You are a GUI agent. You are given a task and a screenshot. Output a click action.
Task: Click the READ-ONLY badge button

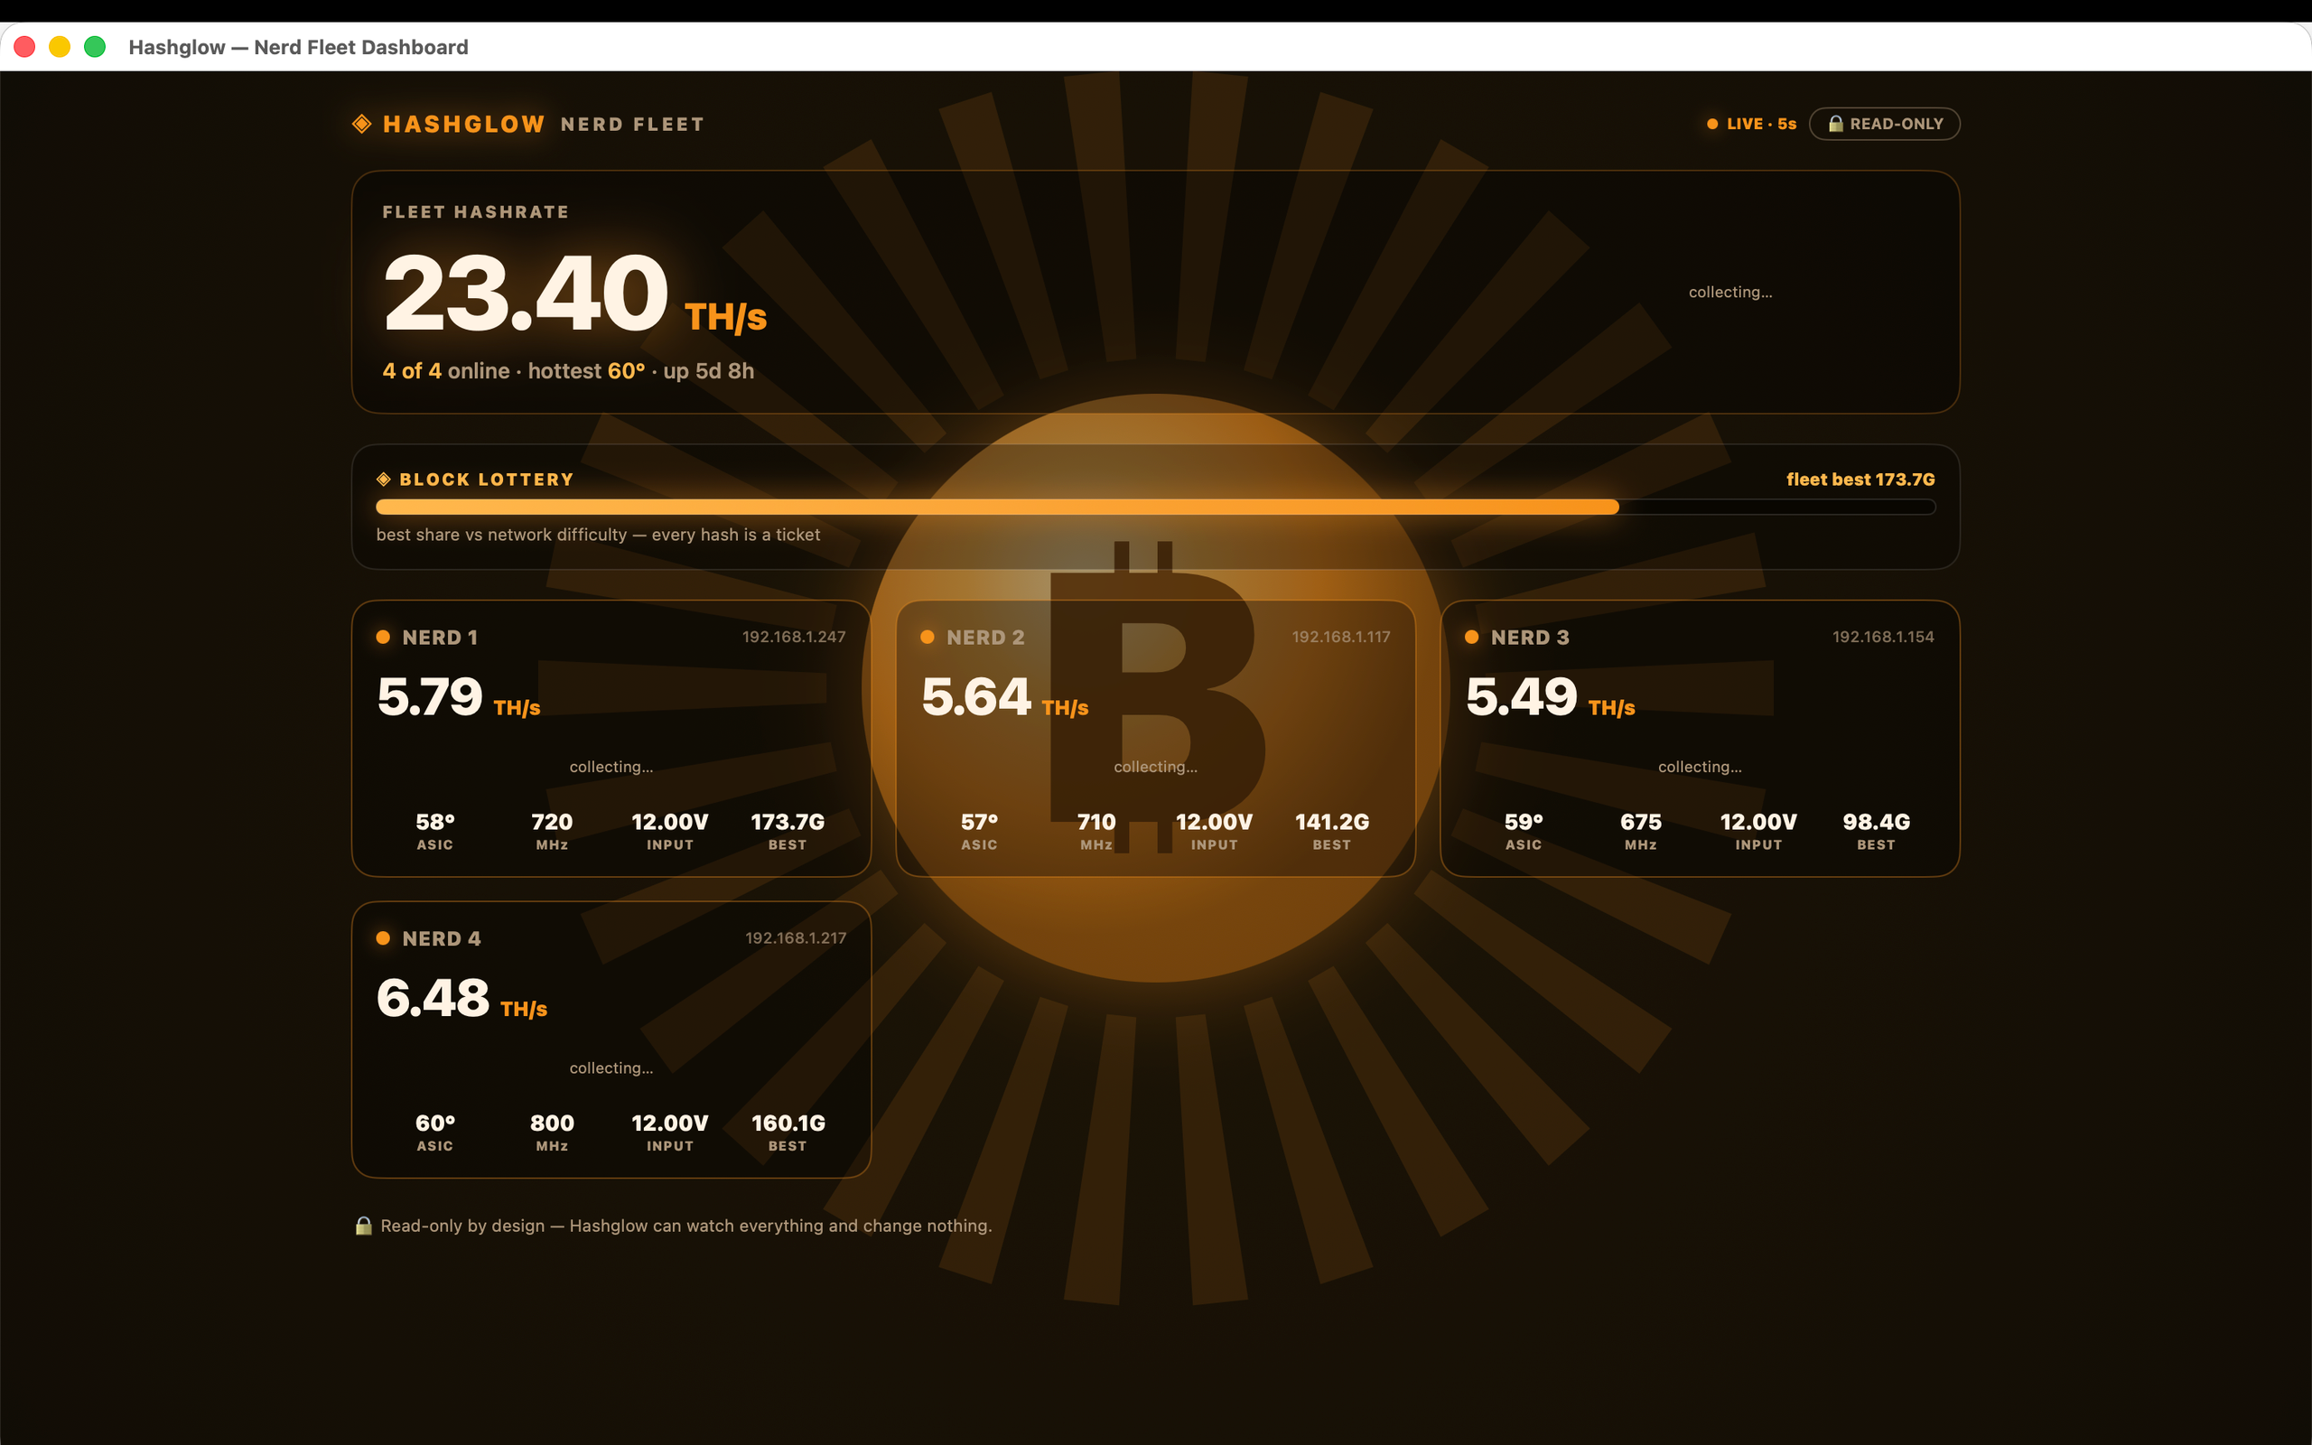click(1884, 124)
